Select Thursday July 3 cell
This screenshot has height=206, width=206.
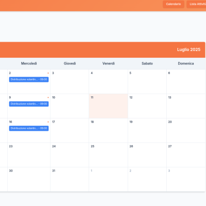point(70,81)
